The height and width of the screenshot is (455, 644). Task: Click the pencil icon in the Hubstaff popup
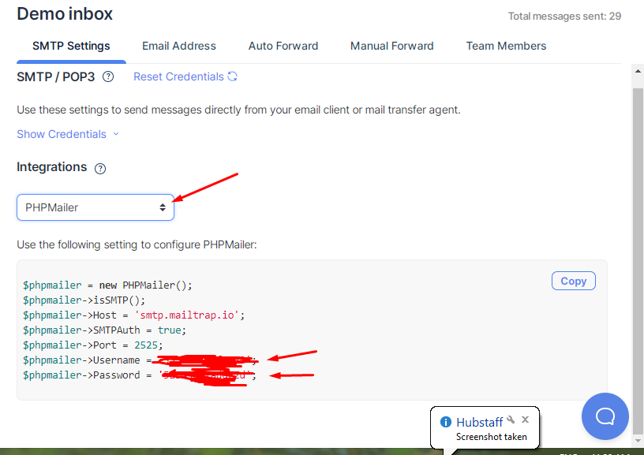click(x=511, y=419)
